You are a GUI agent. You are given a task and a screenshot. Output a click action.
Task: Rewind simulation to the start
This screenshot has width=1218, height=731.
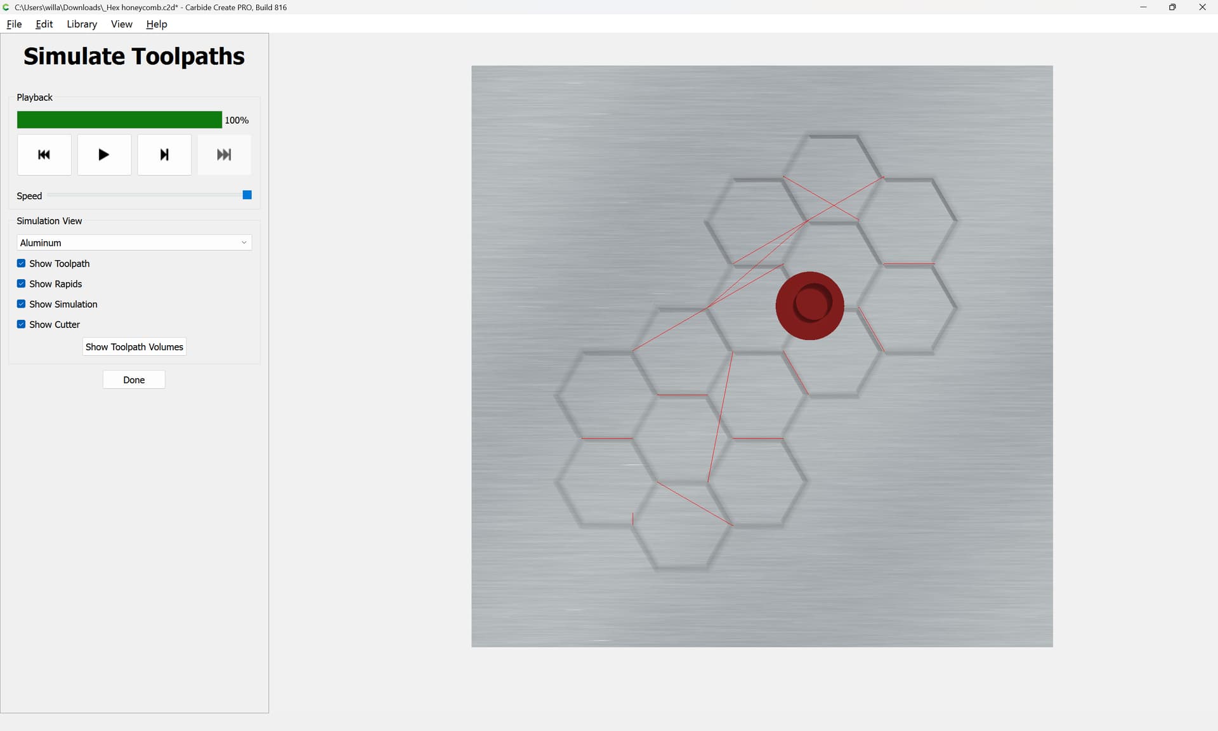44,154
